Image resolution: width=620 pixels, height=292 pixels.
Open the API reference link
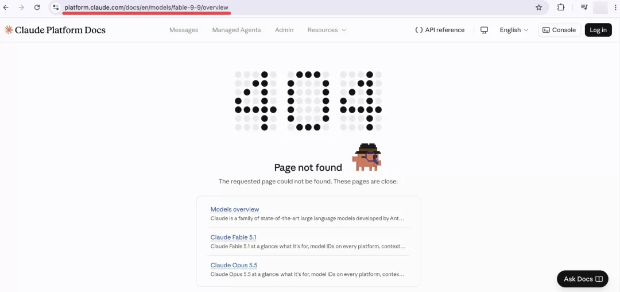pos(440,30)
